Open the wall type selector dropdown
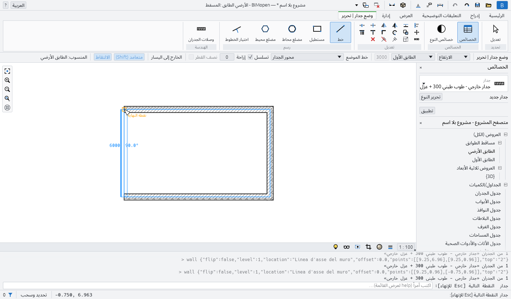The height and width of the screenshot is (299, 511). click(x=464, y=84)
